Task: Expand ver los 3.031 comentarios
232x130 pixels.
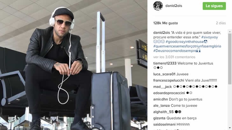Action: point(174,57)
